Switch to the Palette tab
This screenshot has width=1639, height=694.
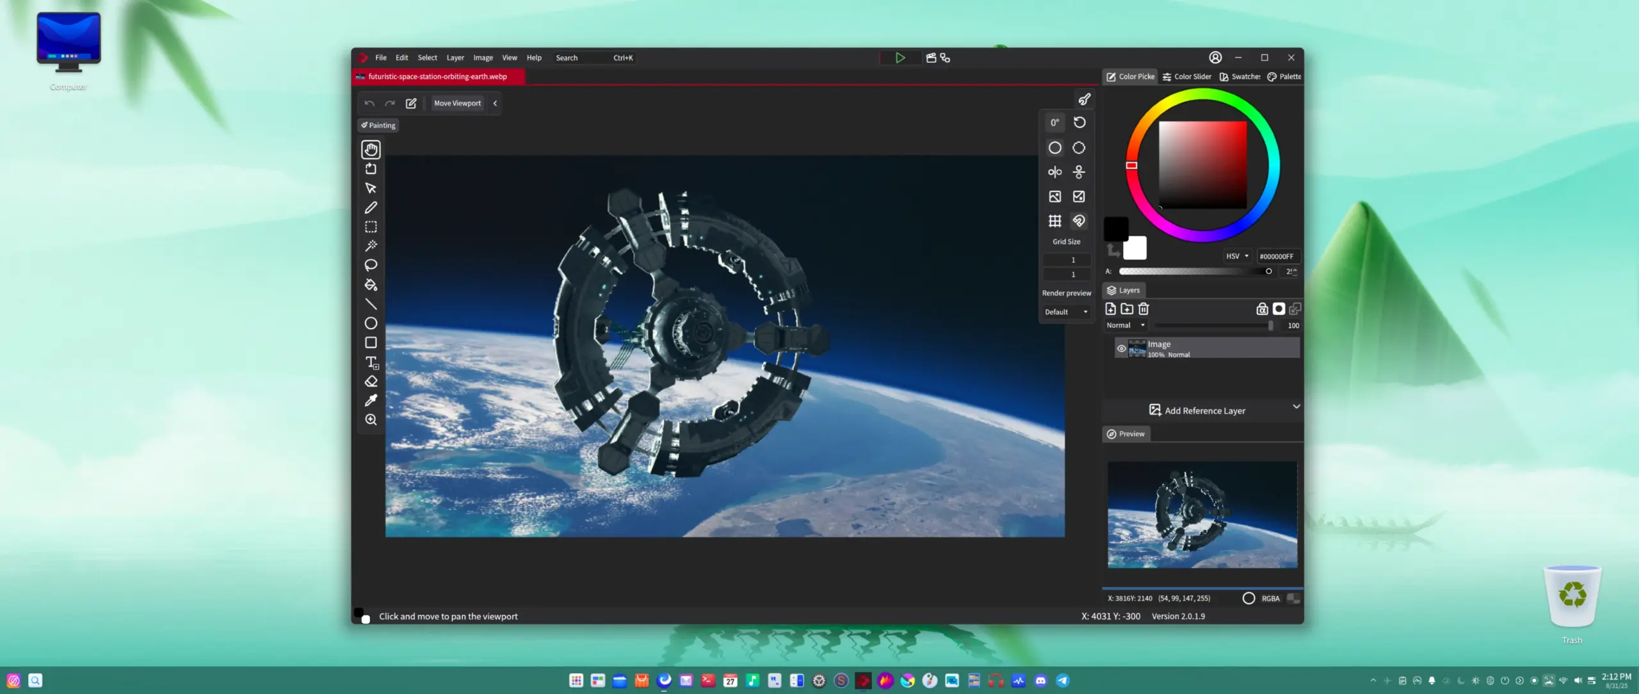pyautogui.click(x=1284, y=77)
